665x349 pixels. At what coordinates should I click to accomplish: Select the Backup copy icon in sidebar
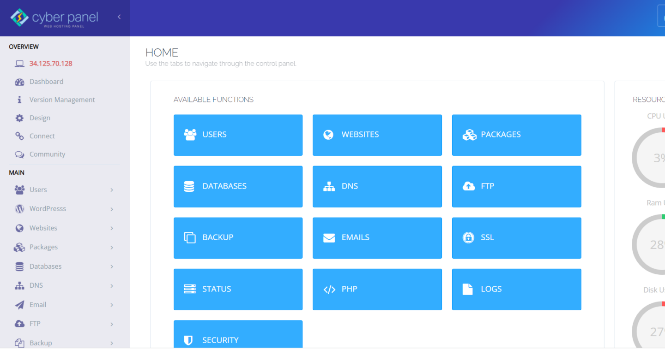(19, 343)
